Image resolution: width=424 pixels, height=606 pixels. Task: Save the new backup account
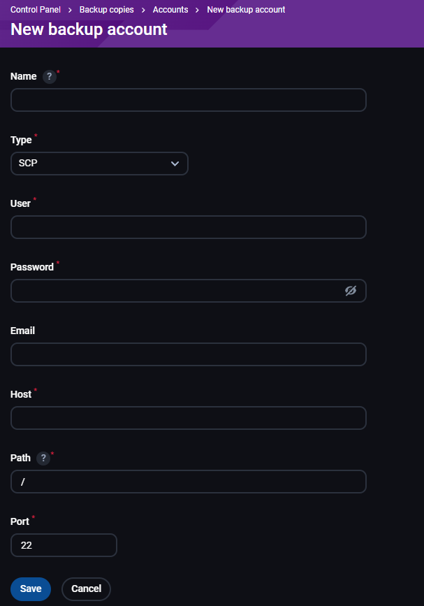tap(31, 589)
